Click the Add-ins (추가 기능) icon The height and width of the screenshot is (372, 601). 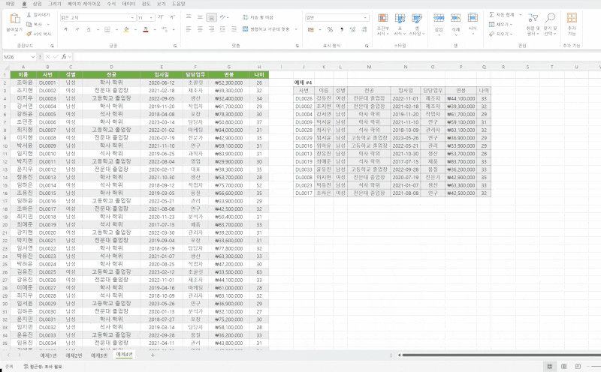pos(572,21)
